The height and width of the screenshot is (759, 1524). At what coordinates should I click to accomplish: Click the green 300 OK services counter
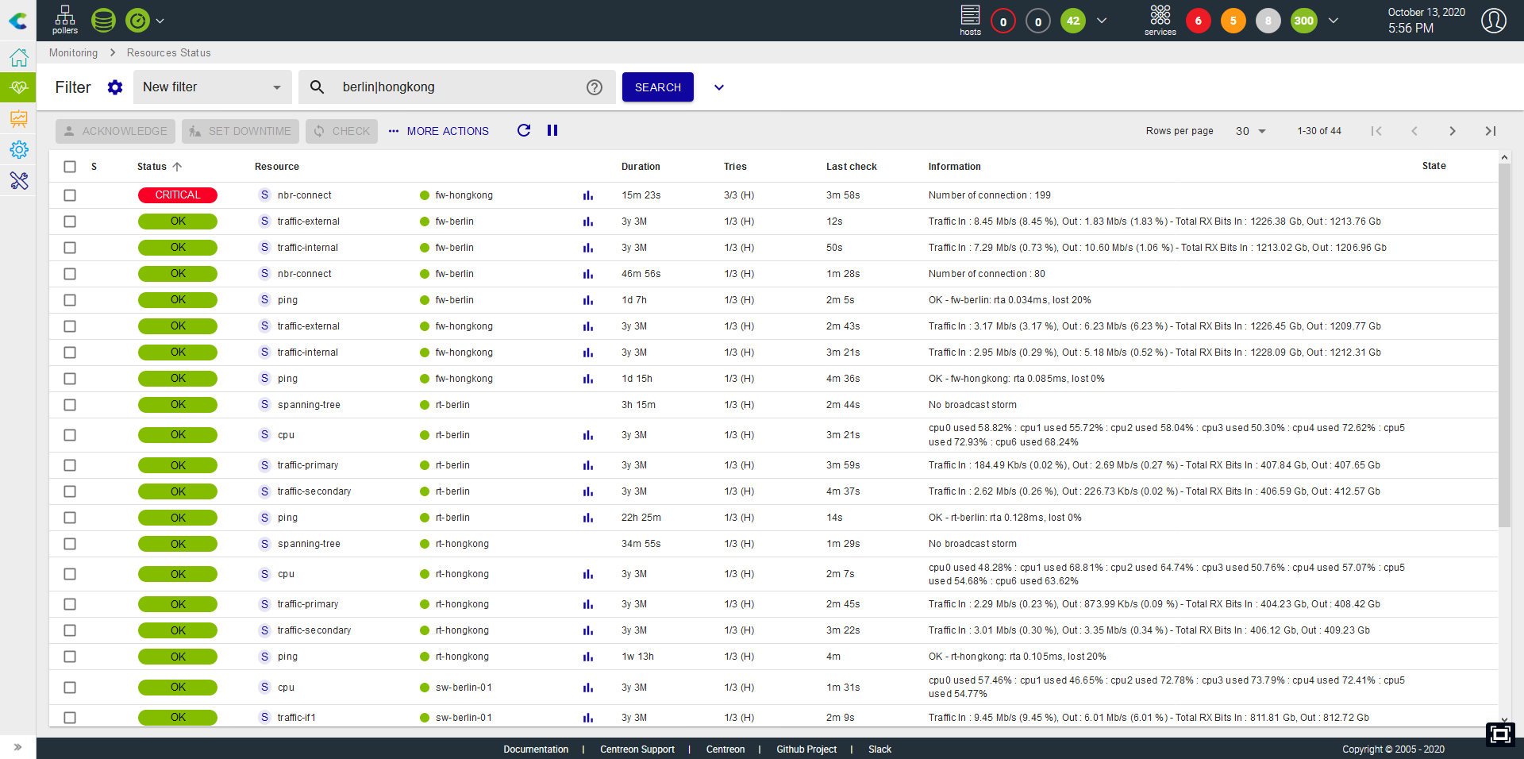[1303, 21]
